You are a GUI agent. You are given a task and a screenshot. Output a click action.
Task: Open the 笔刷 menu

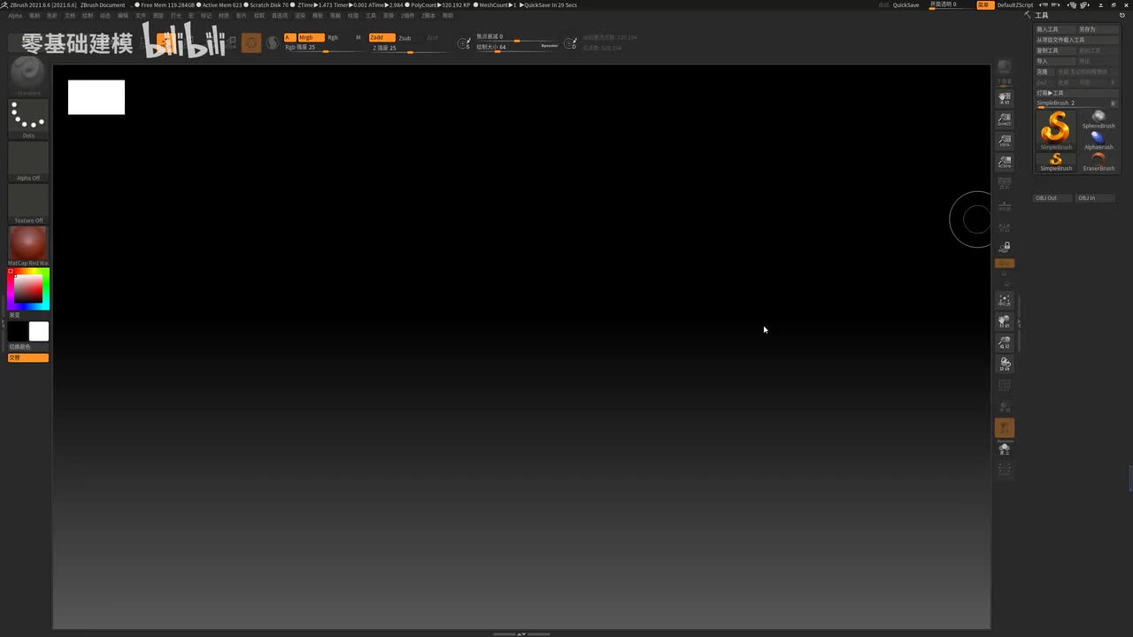pyautogui.click(x=35, y=16)
